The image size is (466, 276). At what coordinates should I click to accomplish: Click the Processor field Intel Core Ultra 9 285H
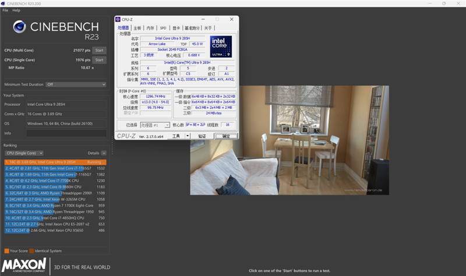tap(66, 104)
